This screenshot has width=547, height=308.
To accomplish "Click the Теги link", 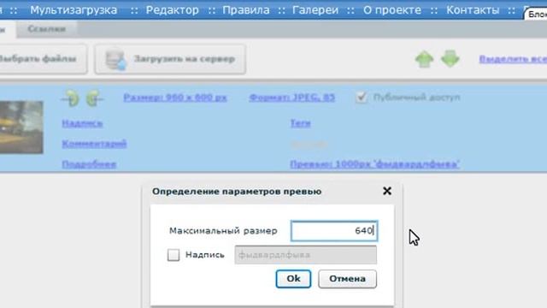I will click(300, 123).
